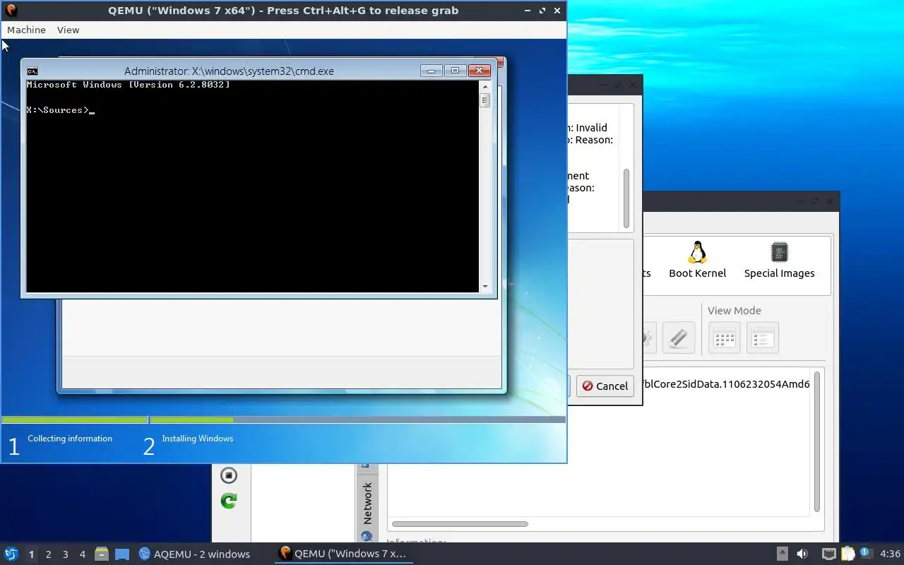Screen dimensions: 904x565
Task: Click Cancel in the AQEMU dialog
Action: coord(605,386)
